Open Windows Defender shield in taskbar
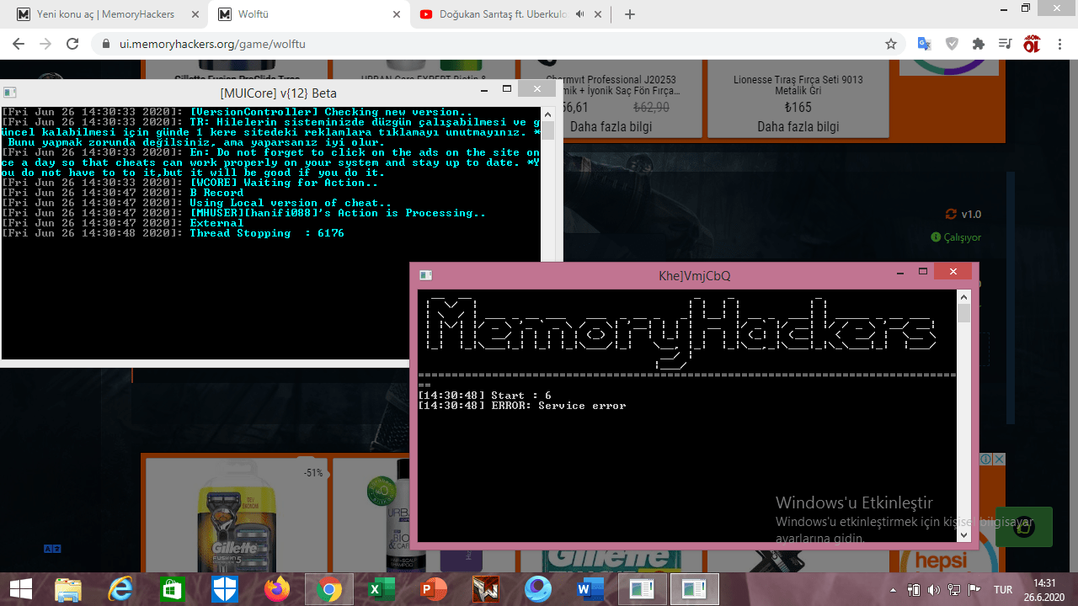This screenshot has height=606, width=1078. tap(224, 589)
